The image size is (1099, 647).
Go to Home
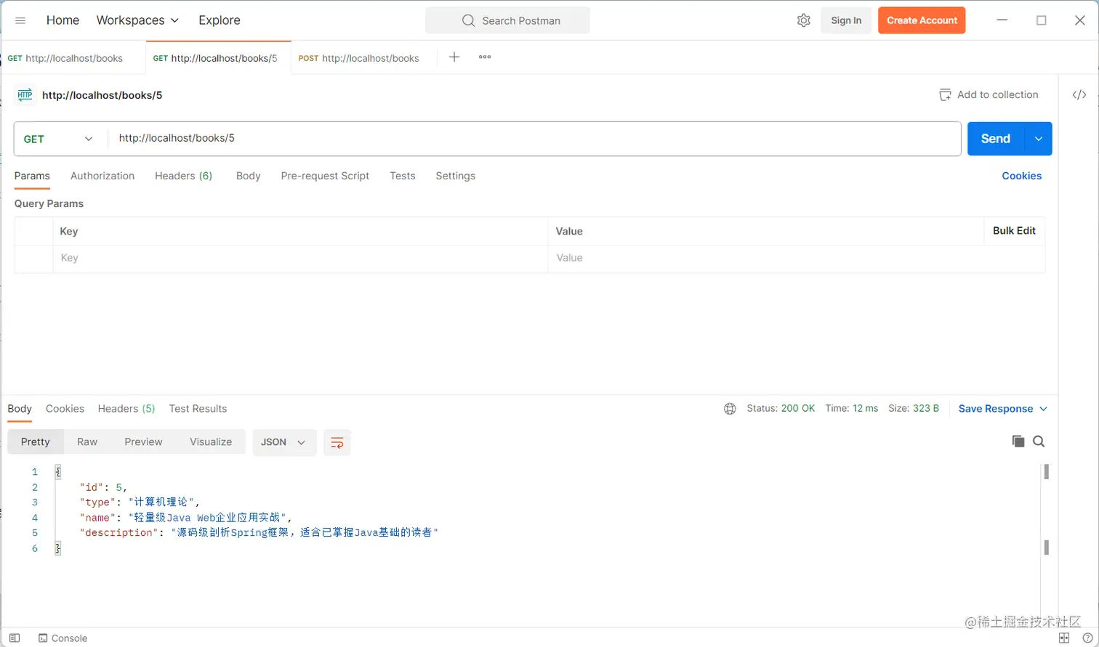coord(63,20)
